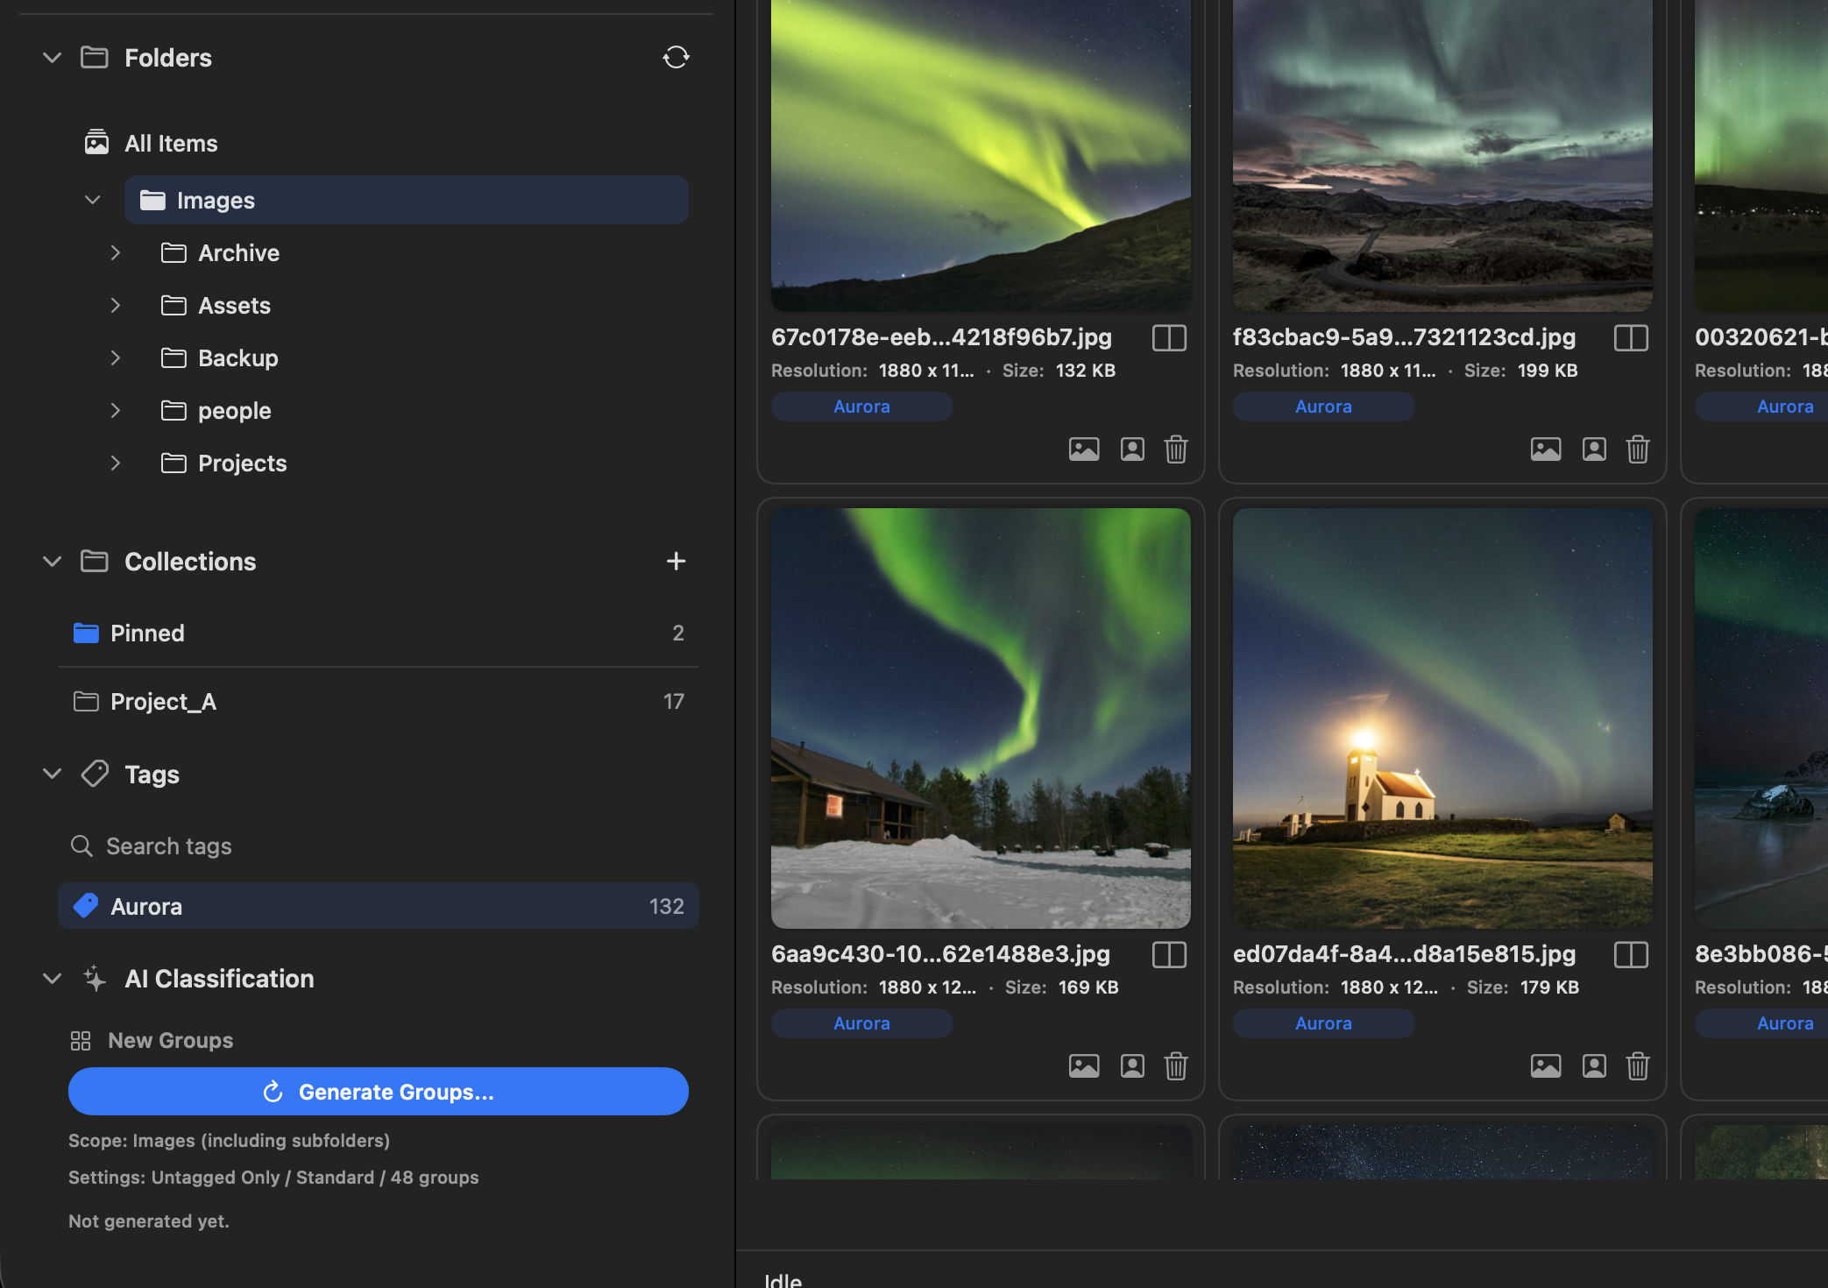Viewport: 1828px width, 1288px height.
Task: Collapse the Collections section chevron
Action: click(x=52, y=562)
